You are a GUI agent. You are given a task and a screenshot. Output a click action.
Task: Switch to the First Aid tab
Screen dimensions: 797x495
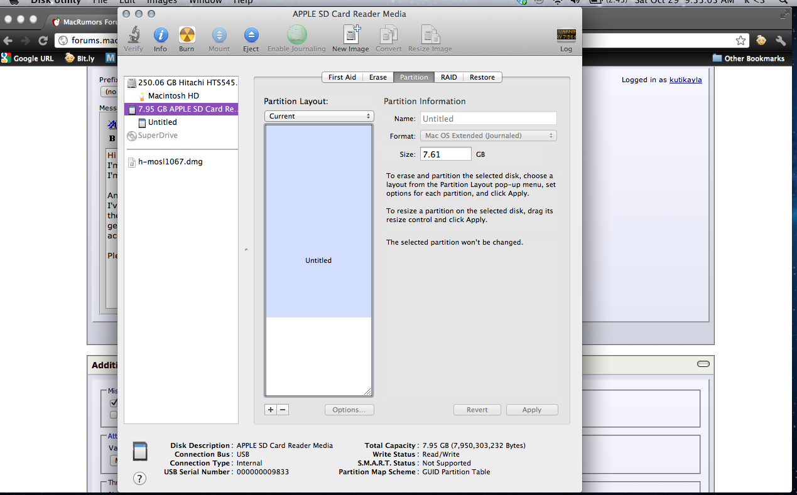[342, 77]
